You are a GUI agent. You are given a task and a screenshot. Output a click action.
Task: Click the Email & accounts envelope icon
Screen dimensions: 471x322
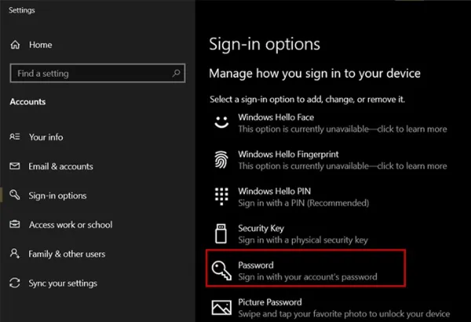[15, 167]
